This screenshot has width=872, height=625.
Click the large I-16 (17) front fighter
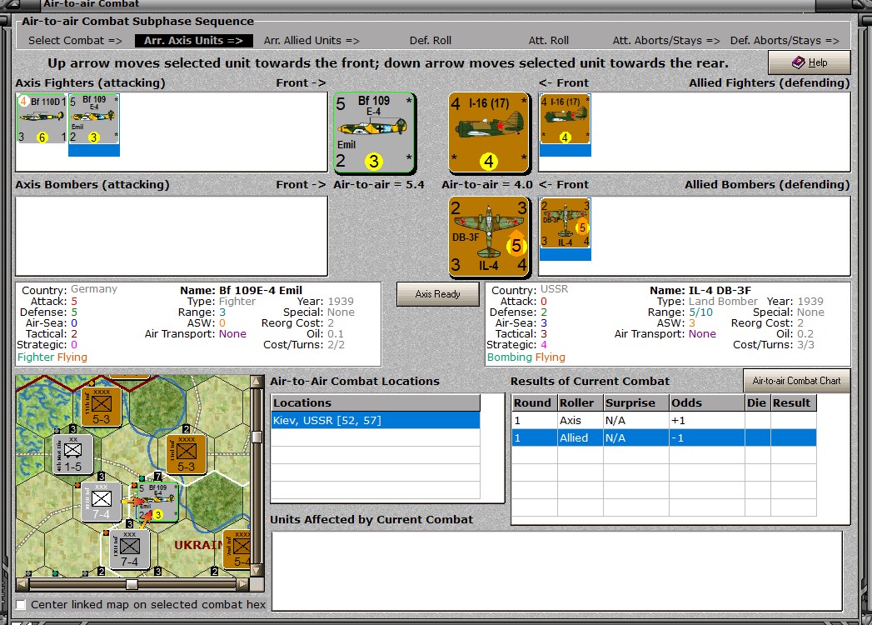(x=489, y=133)
